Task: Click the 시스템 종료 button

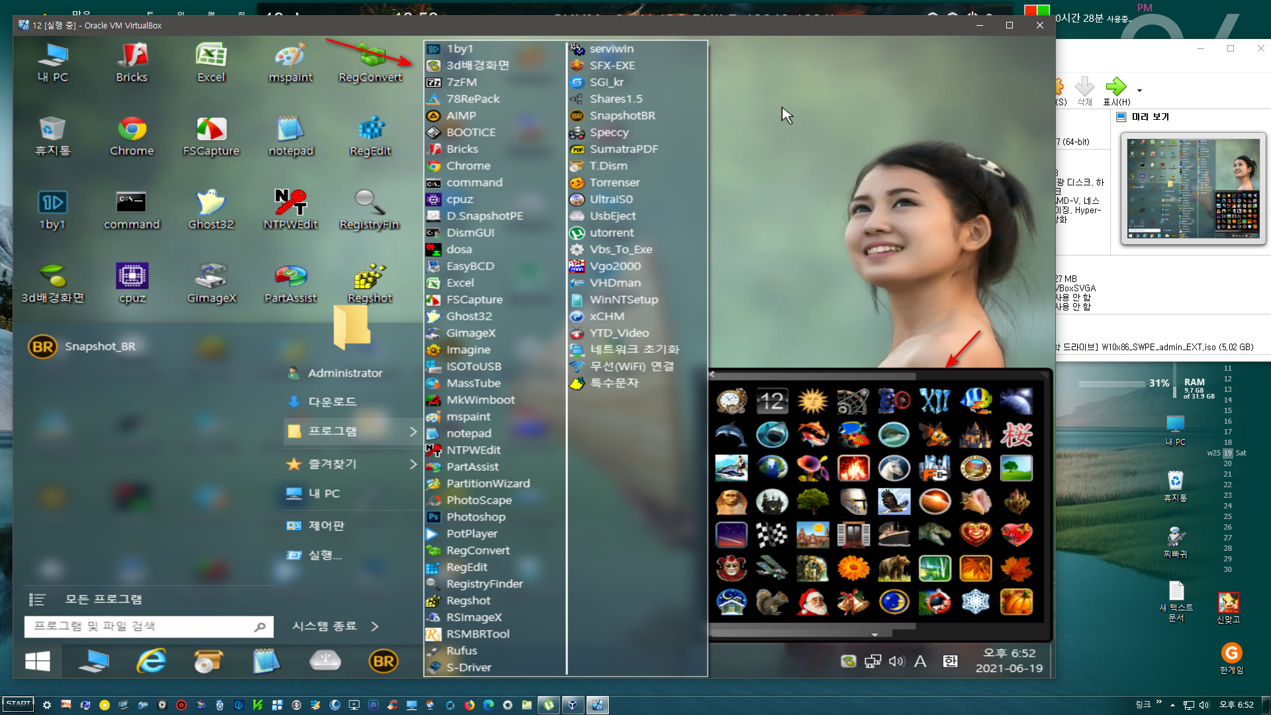Action: pos(324,626)
